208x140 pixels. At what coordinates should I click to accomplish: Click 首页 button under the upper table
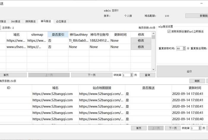coord(13,75)
